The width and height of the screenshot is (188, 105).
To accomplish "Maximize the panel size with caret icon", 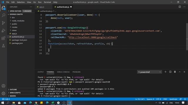I will (x=179, y=72).
